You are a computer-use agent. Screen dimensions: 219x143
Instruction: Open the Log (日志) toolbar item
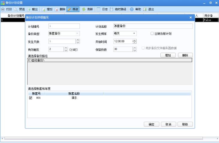98,9
